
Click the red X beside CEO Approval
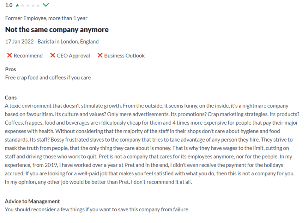(53, 56)
